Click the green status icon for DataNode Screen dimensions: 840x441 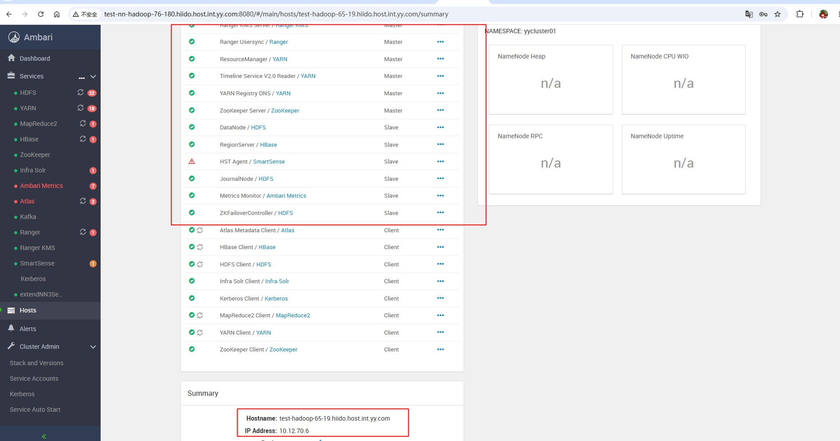[x=191, y=127]
